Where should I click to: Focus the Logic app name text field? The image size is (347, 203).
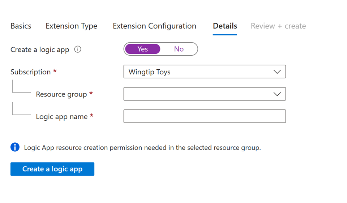click(204, 116)
